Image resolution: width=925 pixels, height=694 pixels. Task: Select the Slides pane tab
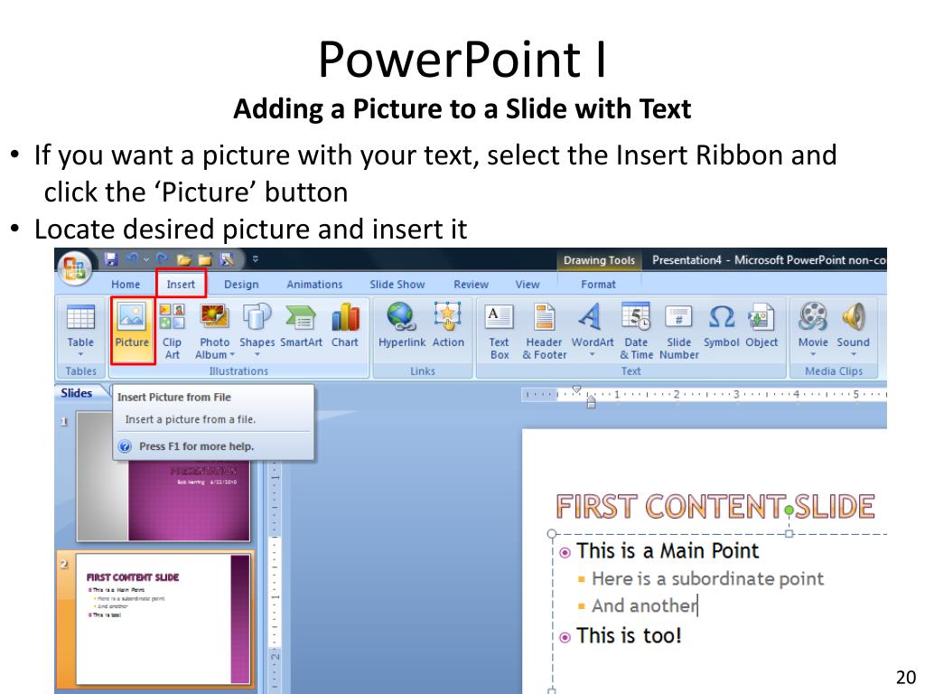[x=77, y=393]
